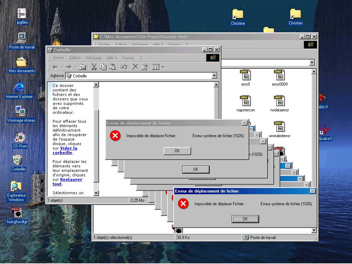This screenshot has height=264, width=352.
Task: Click the Cut scissors icon in Corbeille
Action: [94, 67]
